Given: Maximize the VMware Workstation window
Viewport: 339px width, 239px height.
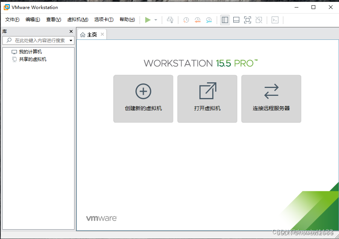Looking at the screenshot, I should click(313, 7).
